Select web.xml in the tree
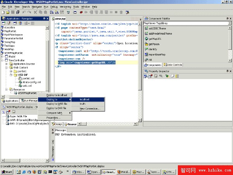The width and height of the screenshot is (233, 175). pyautogui.click(x=25, y=86)
